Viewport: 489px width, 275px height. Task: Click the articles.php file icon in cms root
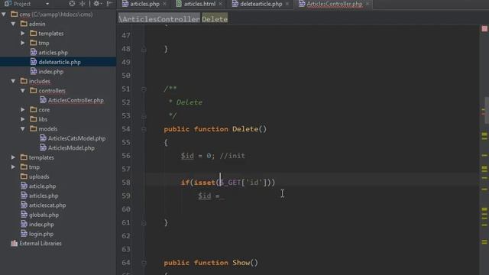24,196
